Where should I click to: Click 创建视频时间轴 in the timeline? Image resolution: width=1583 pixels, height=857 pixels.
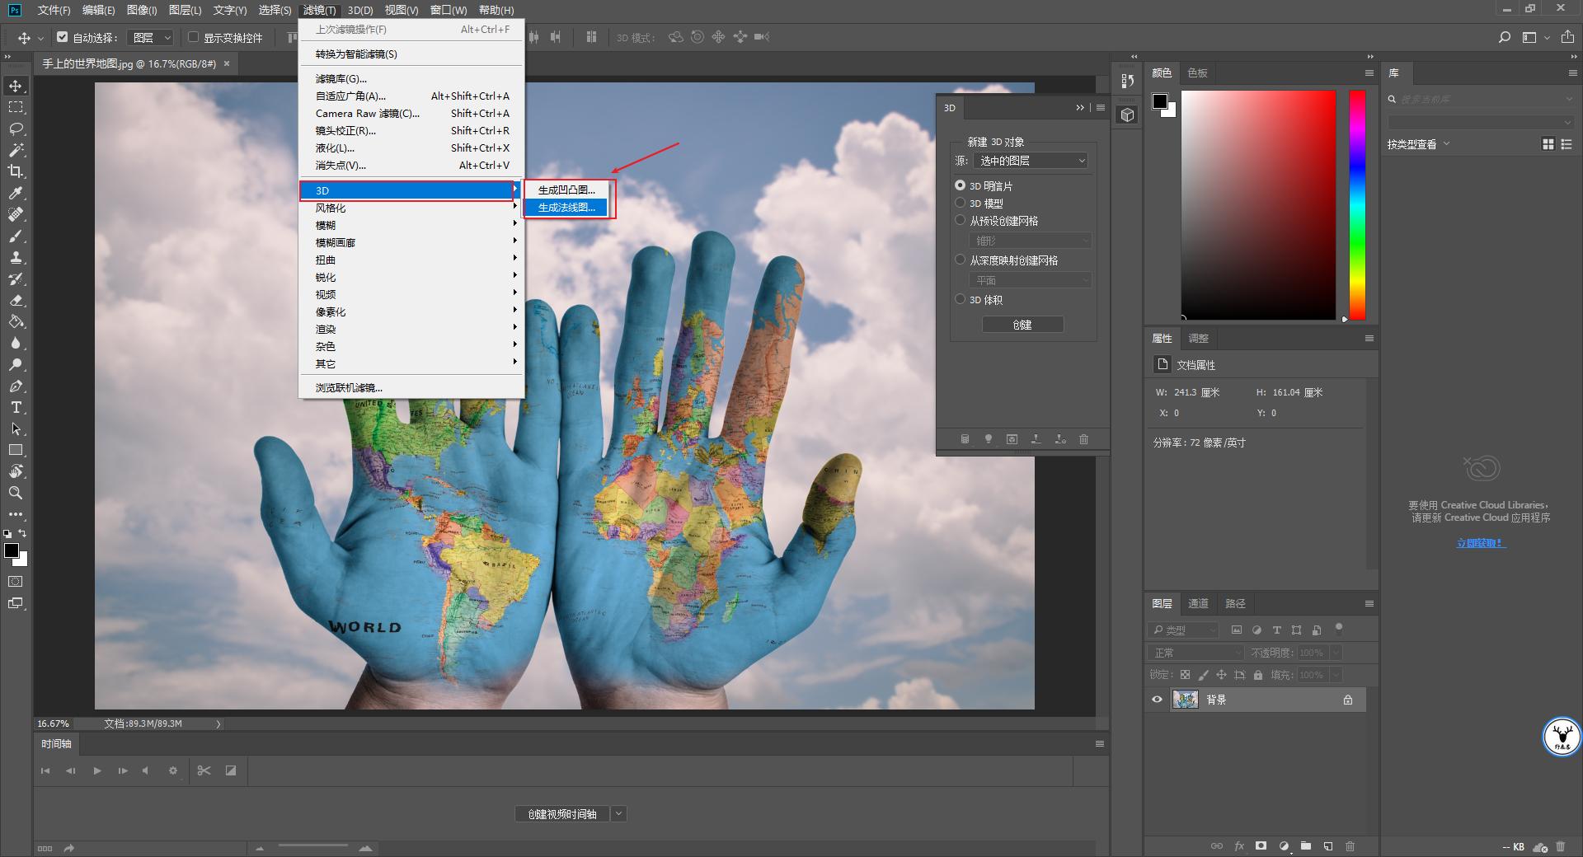coord(563,813)
